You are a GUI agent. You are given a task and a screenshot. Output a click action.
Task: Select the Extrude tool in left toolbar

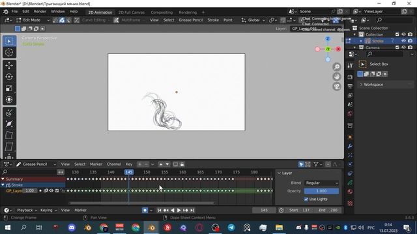click(x=9, y=112)
